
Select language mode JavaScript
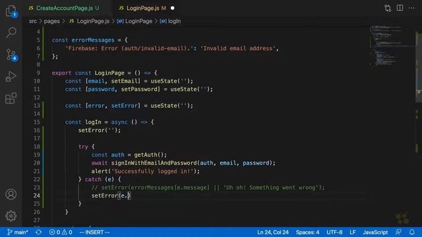(375, 232)
